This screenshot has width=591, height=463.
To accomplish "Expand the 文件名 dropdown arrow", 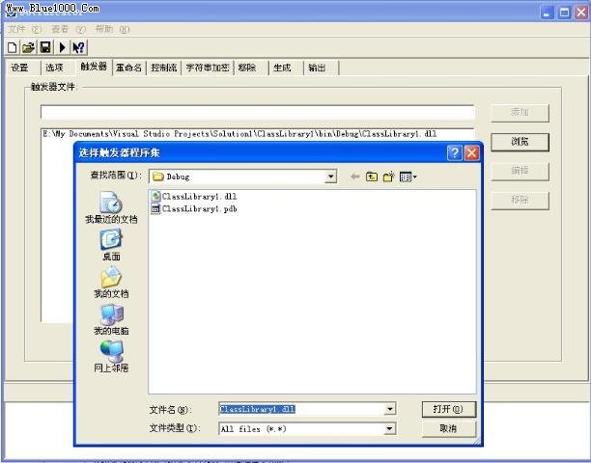I will coord(389,409).
